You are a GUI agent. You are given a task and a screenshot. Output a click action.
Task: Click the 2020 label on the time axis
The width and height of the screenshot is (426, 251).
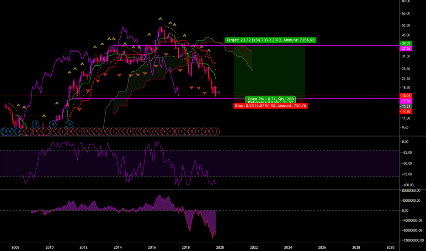[220, 247]
